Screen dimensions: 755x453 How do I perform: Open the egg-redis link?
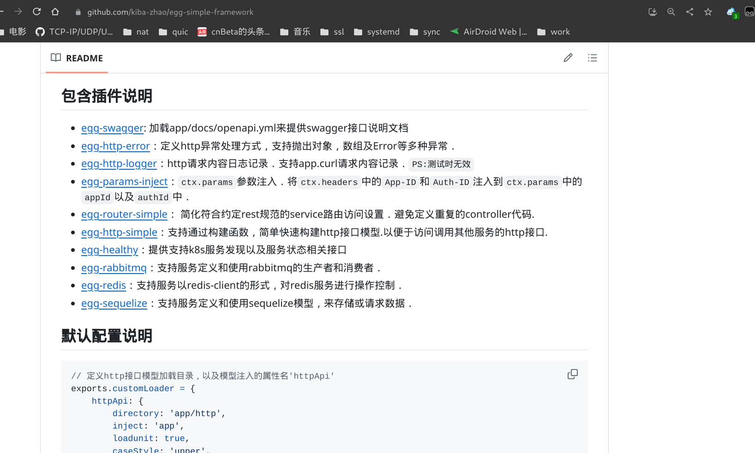[x=103, y=286]
